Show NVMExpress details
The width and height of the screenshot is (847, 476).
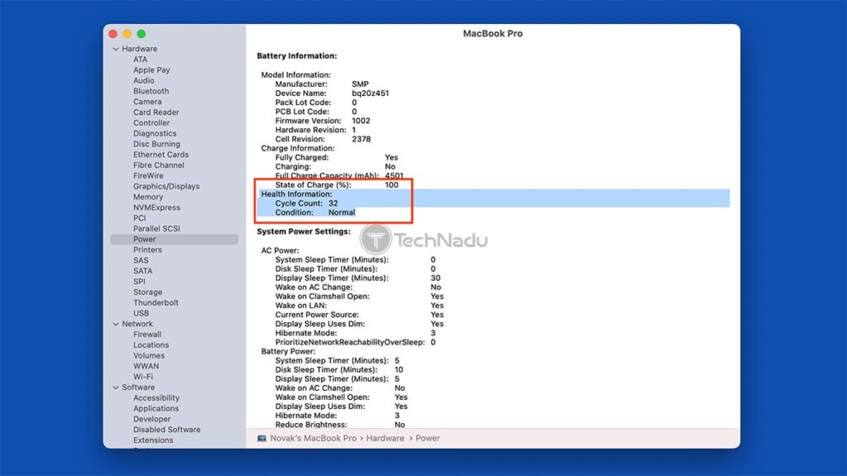coord(156,207)
